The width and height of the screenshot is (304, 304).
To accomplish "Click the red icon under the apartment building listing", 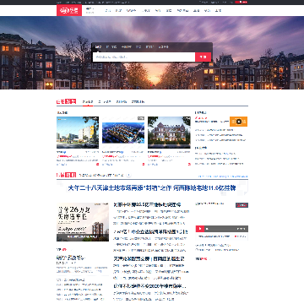I will tap(97, 164).
